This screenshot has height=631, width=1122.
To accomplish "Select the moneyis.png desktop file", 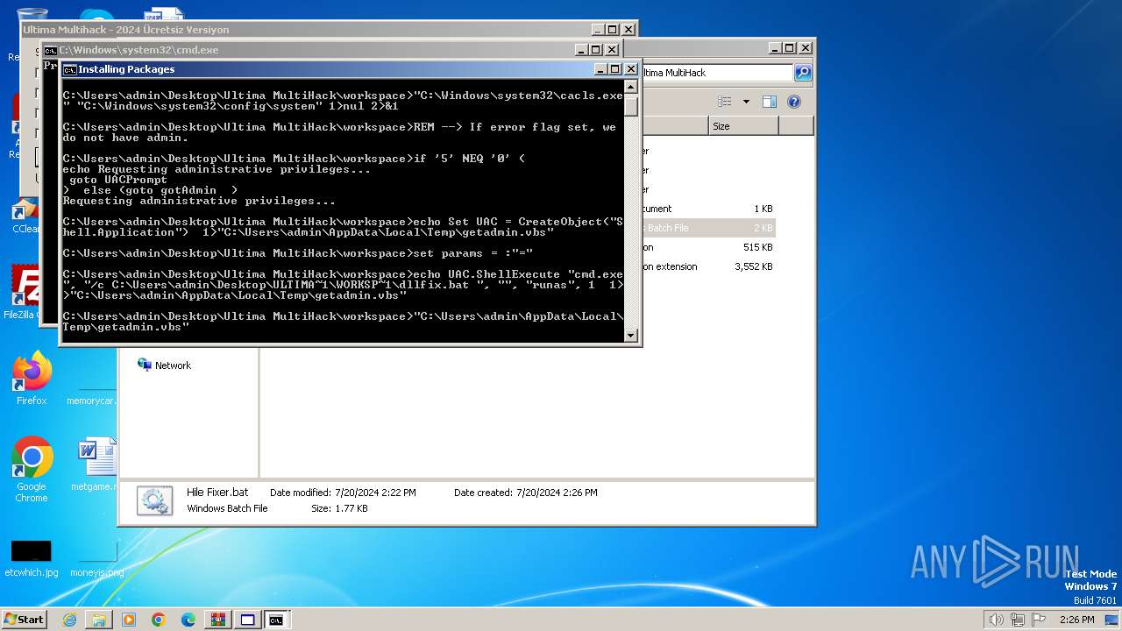I will 96,559.
